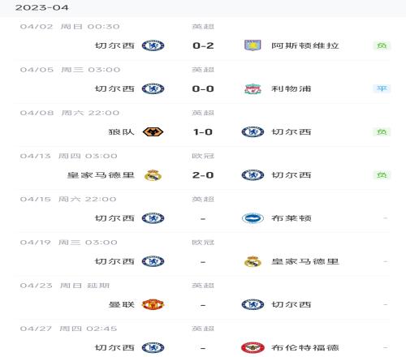Select Real Madrid crest in 04/19 fixture
The height and width of the screenshot is (357, 406).
coord(253,261)
